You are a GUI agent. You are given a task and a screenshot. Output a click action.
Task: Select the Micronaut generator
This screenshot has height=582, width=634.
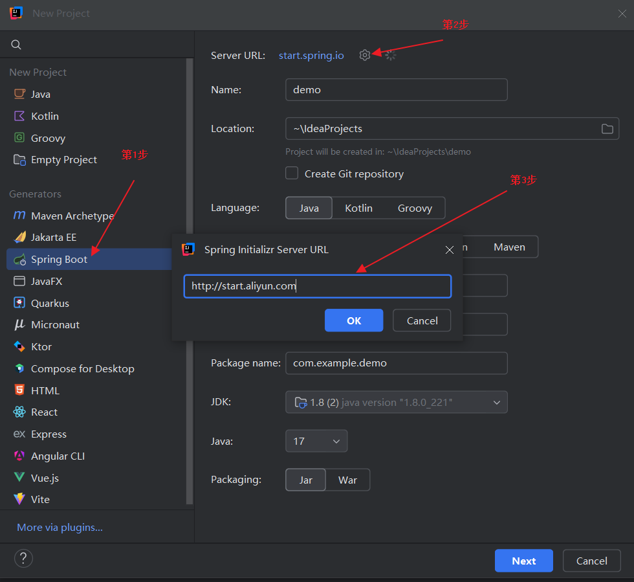point(55,324)
